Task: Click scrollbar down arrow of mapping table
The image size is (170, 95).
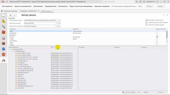Action: pos(167,44)
